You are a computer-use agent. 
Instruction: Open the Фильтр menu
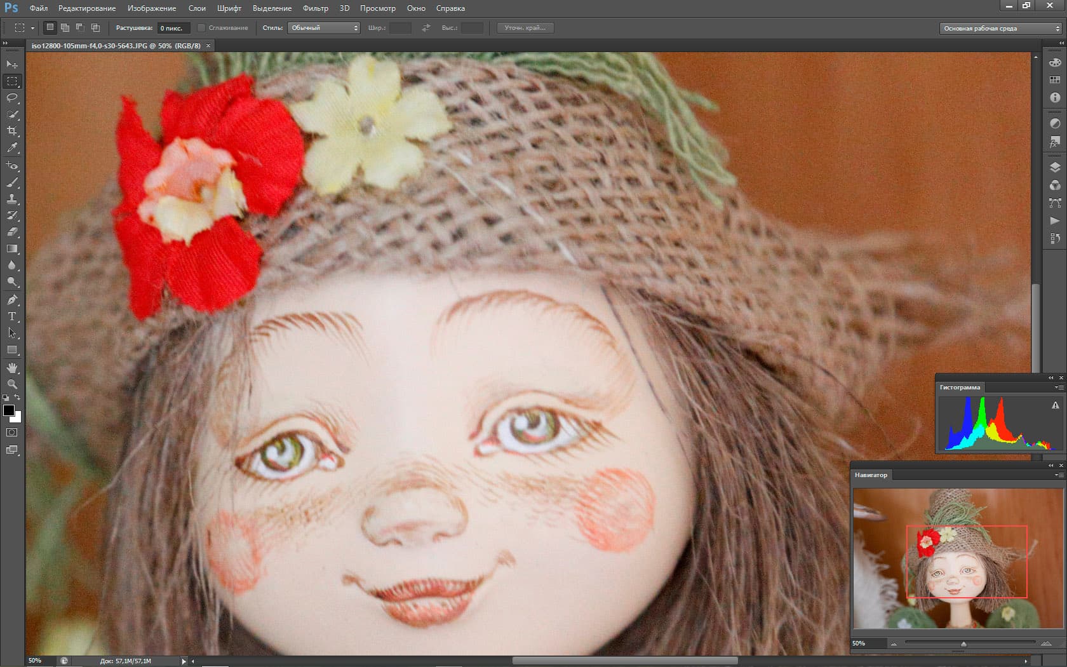316,8
